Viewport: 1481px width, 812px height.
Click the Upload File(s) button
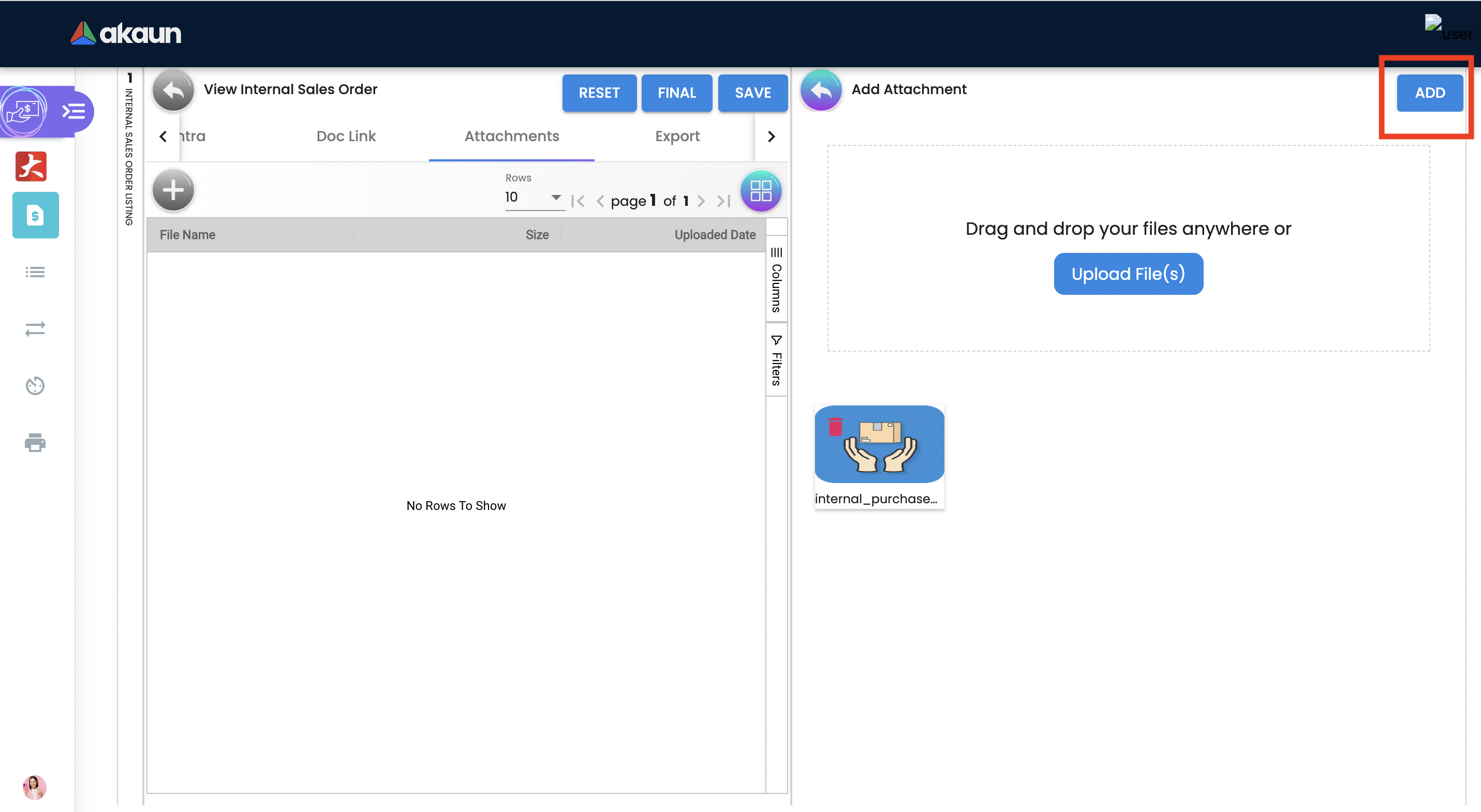coord(1128,274)
